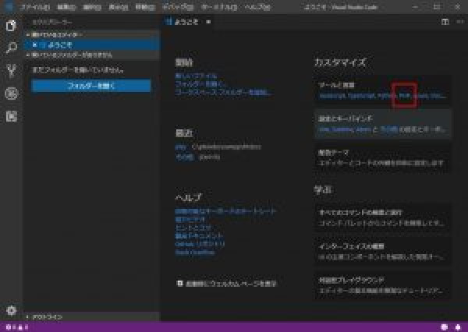Screen dimensions: 468x332
Task: Click the split editor icon
Action: pyautogui.click(x=445, y=22)
